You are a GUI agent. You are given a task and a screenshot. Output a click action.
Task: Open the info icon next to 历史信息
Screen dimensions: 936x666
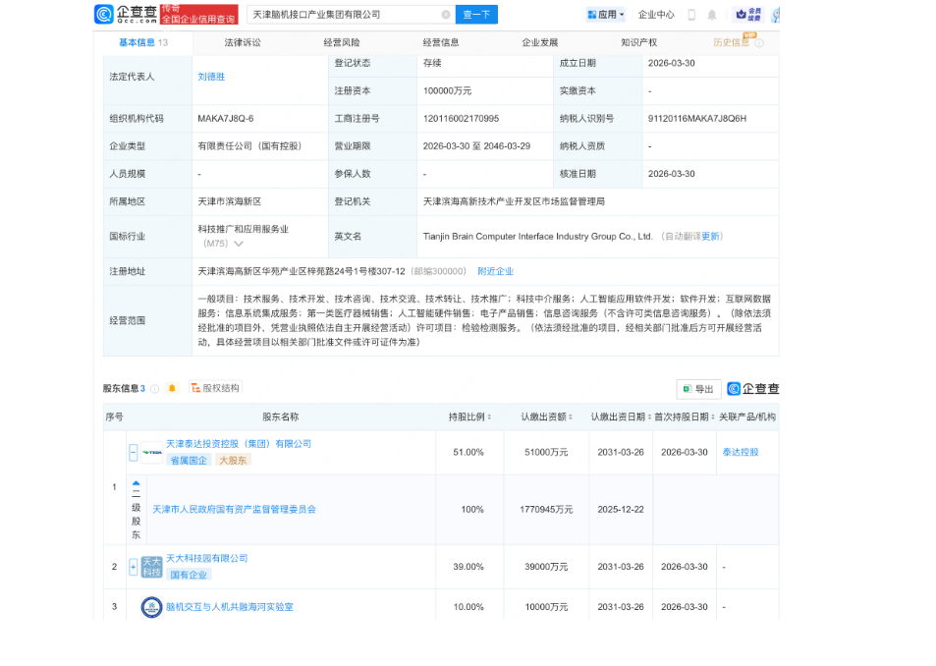759,43
